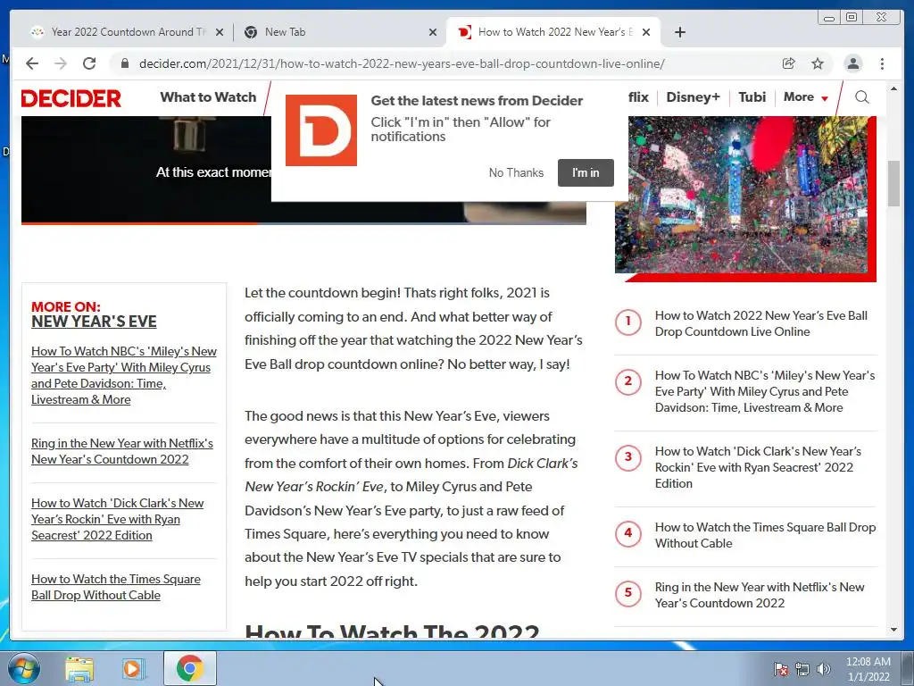Image resolution: width=914 pixels, height=686 pixels.
Task: Open trending item 2 Miley's New Year's Eve Party
Action: click(764, 391)
